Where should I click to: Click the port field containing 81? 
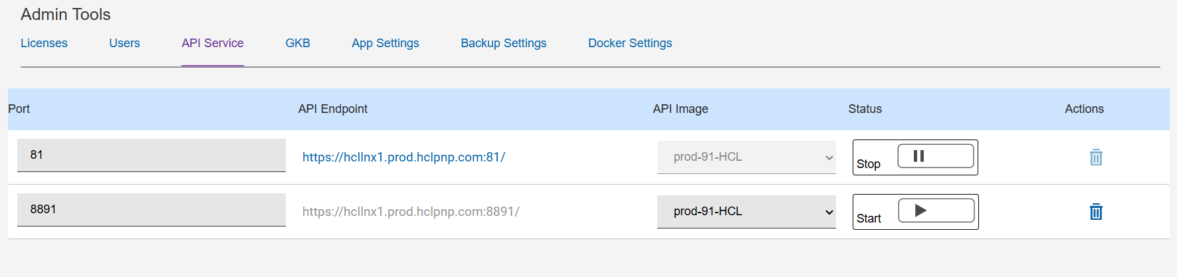click(151, 155)
